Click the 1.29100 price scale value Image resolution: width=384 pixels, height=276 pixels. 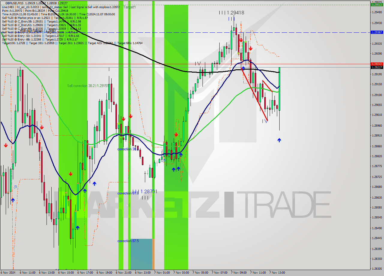tap(377, 95)
